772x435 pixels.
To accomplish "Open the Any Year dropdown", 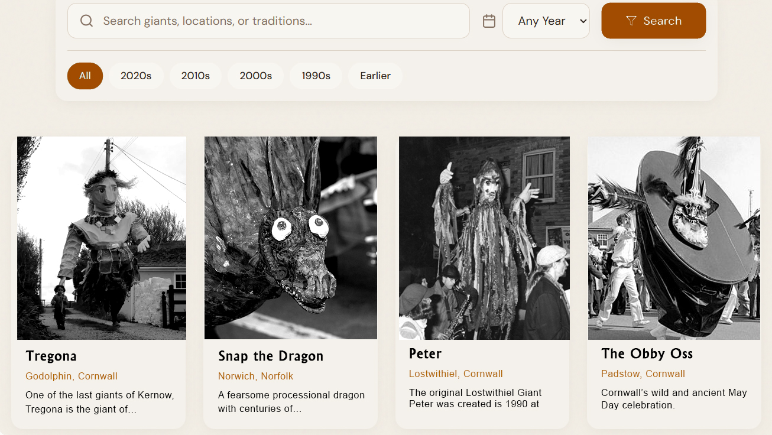I will (546, 21).
